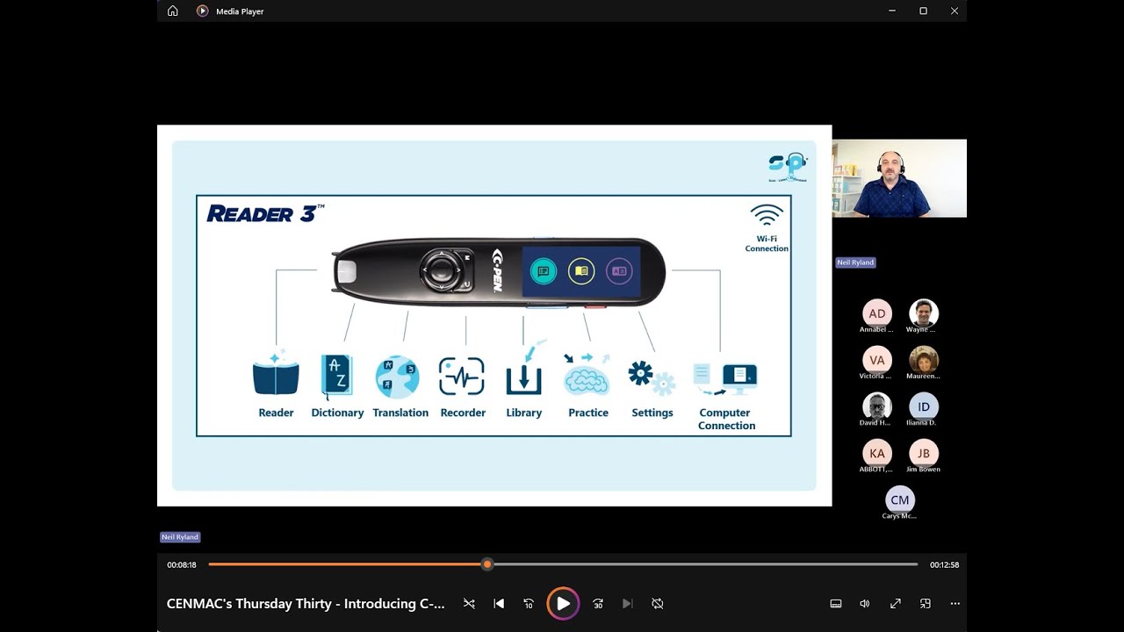Click the Computer Connection icon
The image size is (1124, 632).
coord(725,379)
